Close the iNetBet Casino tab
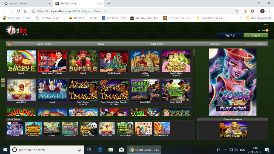 pyautogui.click(x=101, y=4)
